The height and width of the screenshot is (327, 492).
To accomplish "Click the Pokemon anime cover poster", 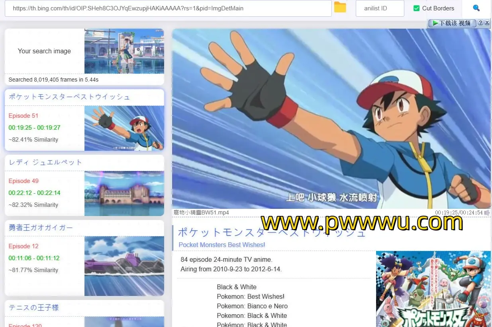I will pyautogui.click(x=433, y=289).
